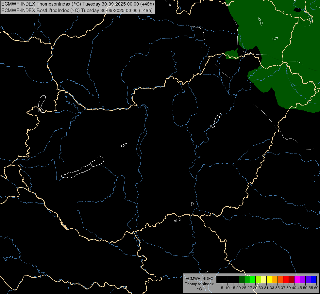Click the ThompsonIndex title line in the header
The height and width of the screenshot is (294, 320).
(x=77, y=4)
